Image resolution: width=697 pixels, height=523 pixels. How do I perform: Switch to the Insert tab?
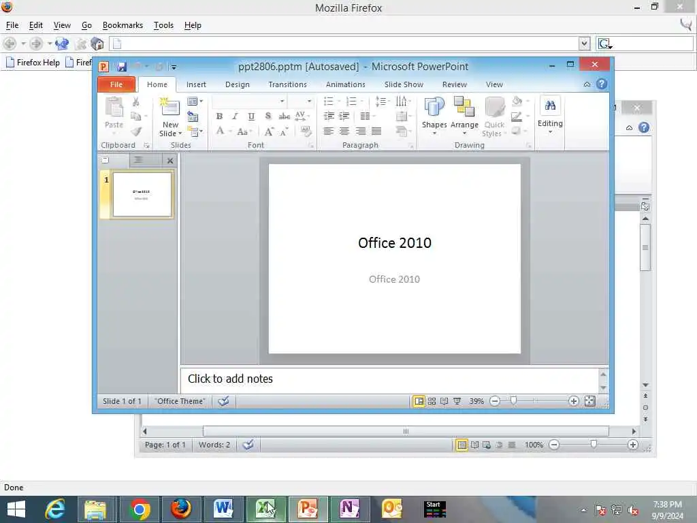tap(196, 84)
